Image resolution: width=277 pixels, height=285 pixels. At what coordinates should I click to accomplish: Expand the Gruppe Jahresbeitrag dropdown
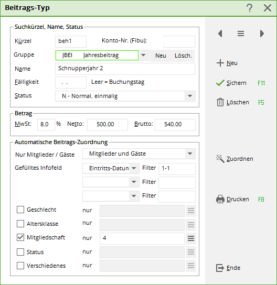[143, 55]
